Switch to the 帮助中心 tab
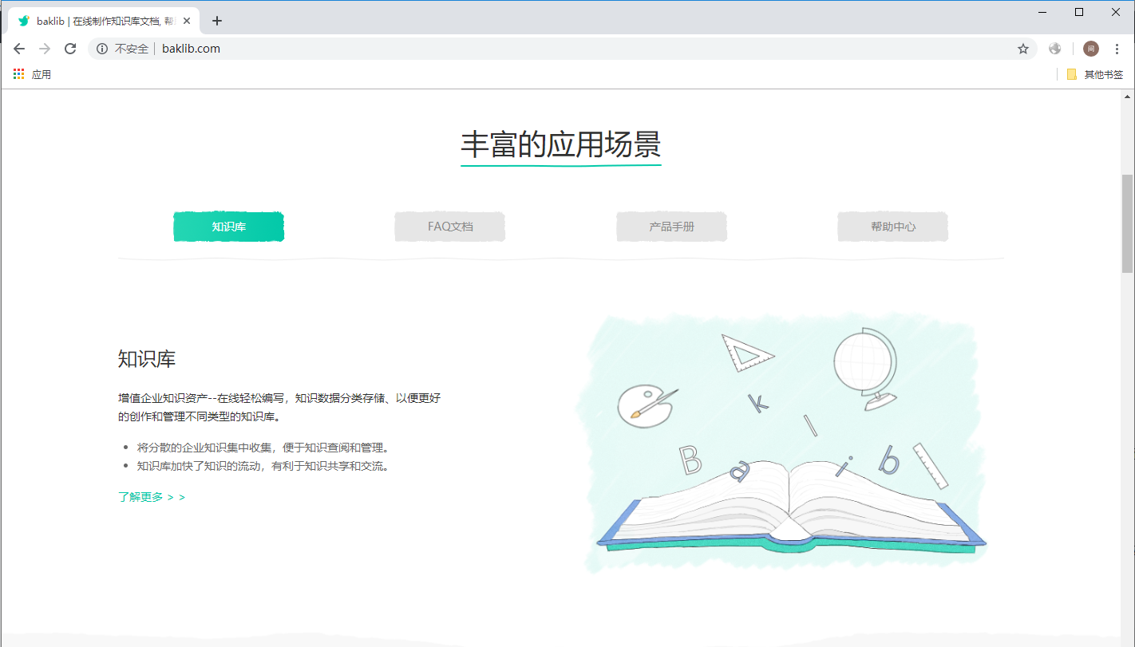Screen dimensions: 1135x647 [x=893, y=227]
